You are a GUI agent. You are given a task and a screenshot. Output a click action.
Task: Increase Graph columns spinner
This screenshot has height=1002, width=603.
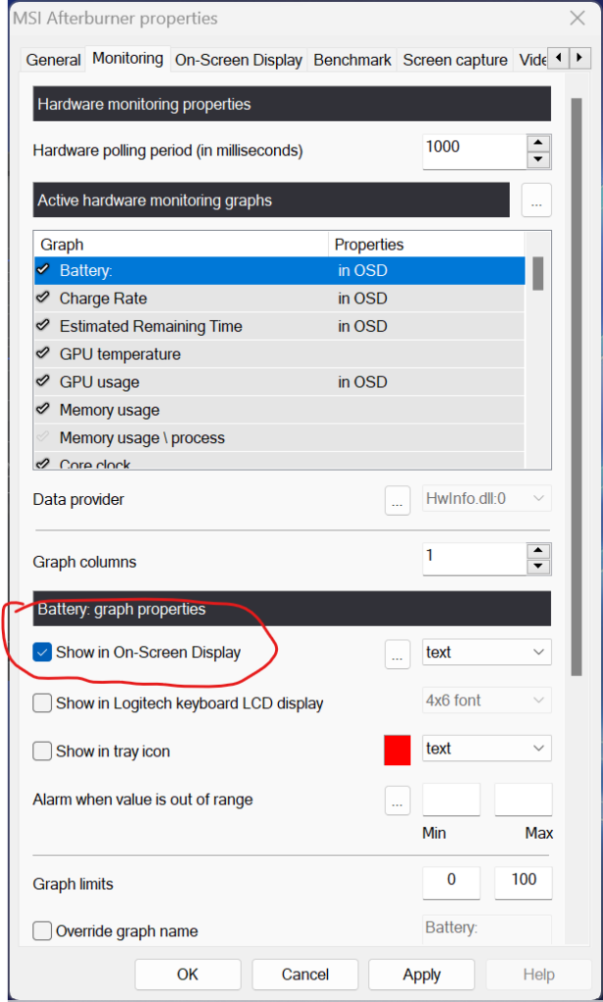coord(538,552)
